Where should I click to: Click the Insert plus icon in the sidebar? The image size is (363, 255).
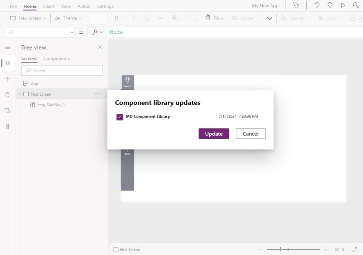coord(8,79)
